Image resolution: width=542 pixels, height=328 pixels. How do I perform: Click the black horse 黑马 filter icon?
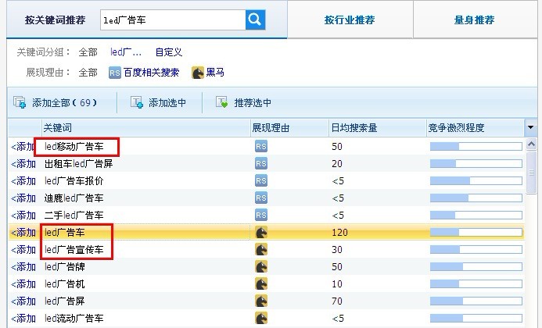point(198,73)
